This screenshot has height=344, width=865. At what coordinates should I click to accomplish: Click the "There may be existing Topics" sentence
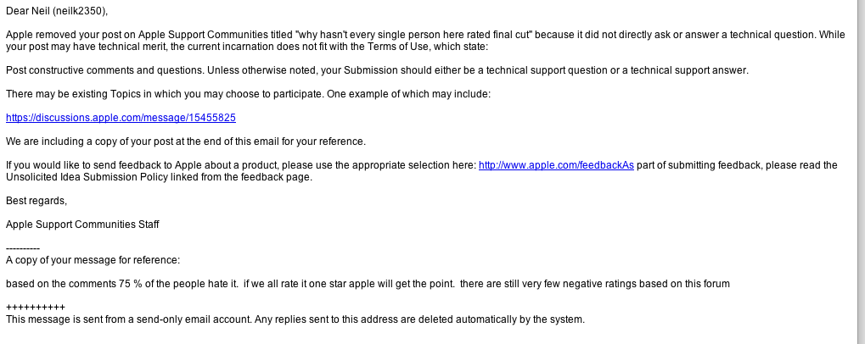pyautogui.click(x=248, y=94)
